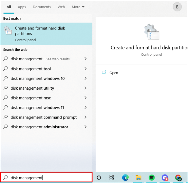Expand arrow for 'disk management administrator'

click(86, 127)
